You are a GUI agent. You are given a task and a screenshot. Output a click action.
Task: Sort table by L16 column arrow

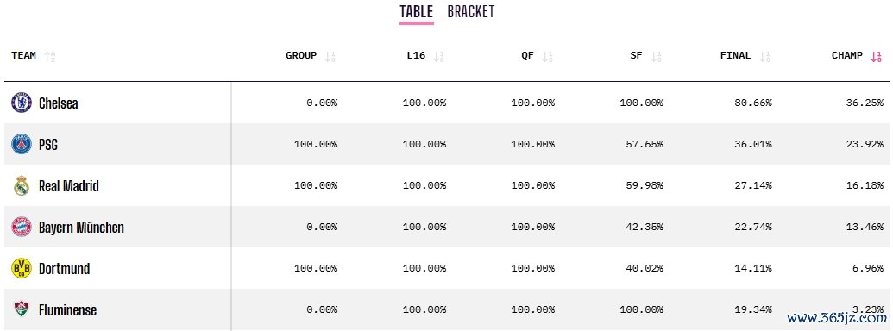(x=438, y=56)
